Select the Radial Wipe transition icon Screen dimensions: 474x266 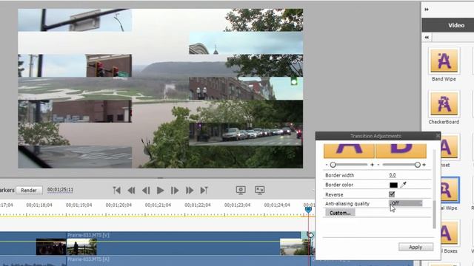[x=450, y=190]
